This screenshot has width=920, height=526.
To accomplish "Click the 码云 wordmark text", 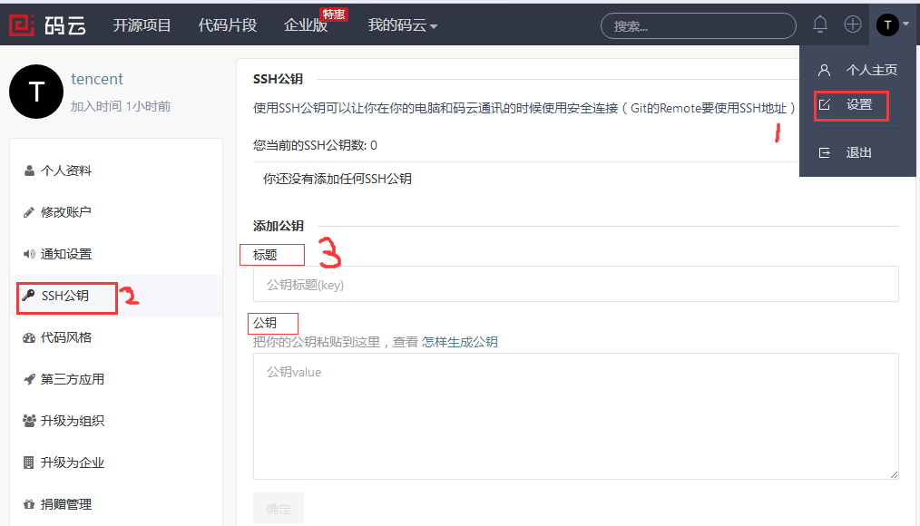I will [x=65, y=25].
